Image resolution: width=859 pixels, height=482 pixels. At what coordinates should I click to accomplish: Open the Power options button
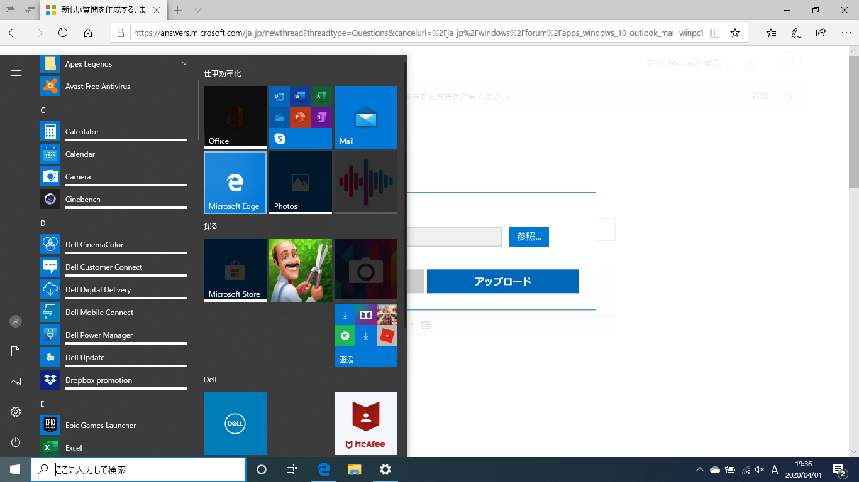click(16, 442)
